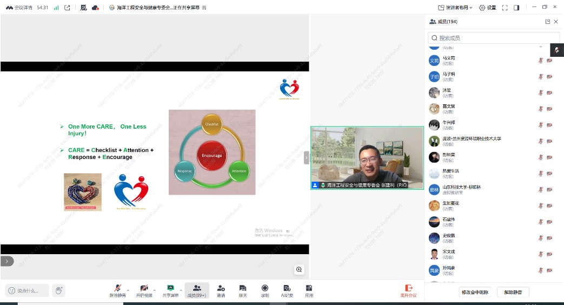Expand camera options arrow beside video button
This screenshot has width=564, height=305.
pos(155,289)
